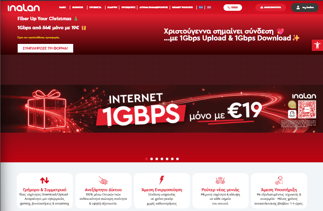Click the up-down arrows speed icon

click(x=44, y=180)
